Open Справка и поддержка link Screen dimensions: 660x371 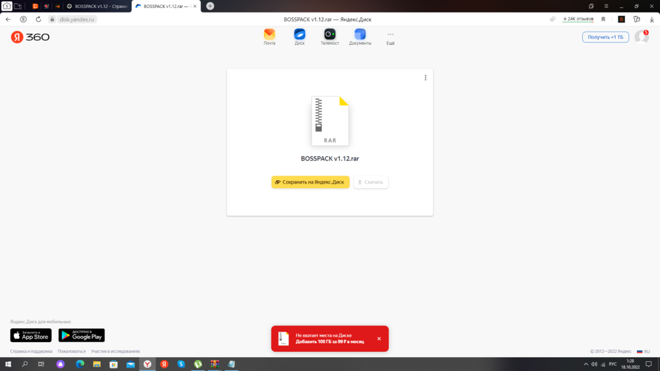pos(31,351)
